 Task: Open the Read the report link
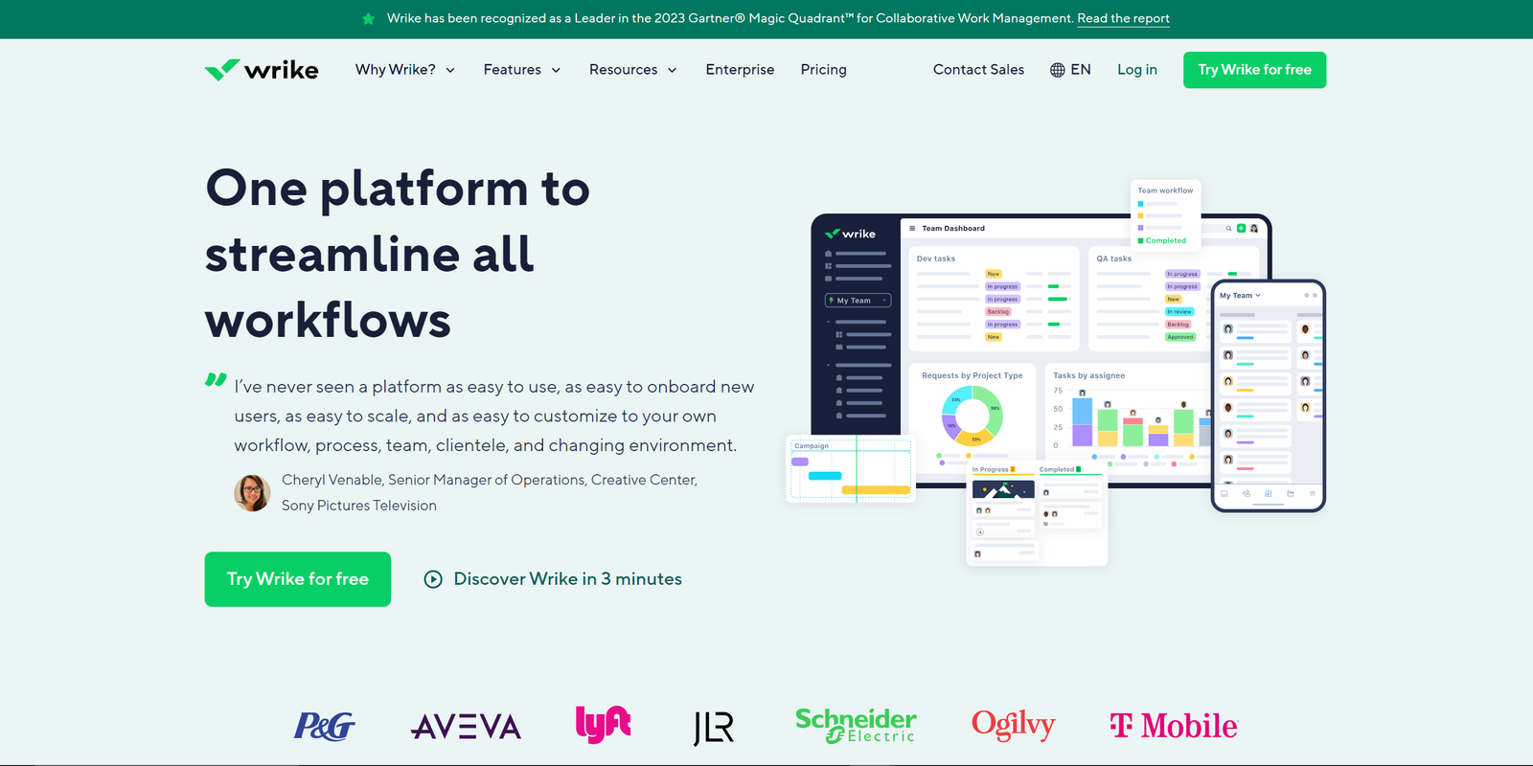(1123, 18)
